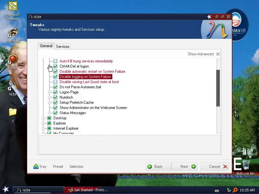The height and width of the screenshot is (194, 259).
Task: Select 'Internet Explorer' tree item text
Action: (66, 128)
